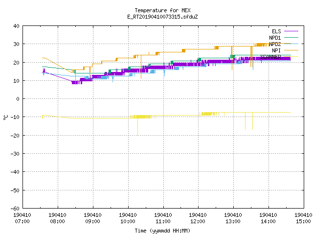Select the filename E_RT20190410073315.sfduZ subtitle
The width and height of the screenshot is (313, 235).
point(162,17)
